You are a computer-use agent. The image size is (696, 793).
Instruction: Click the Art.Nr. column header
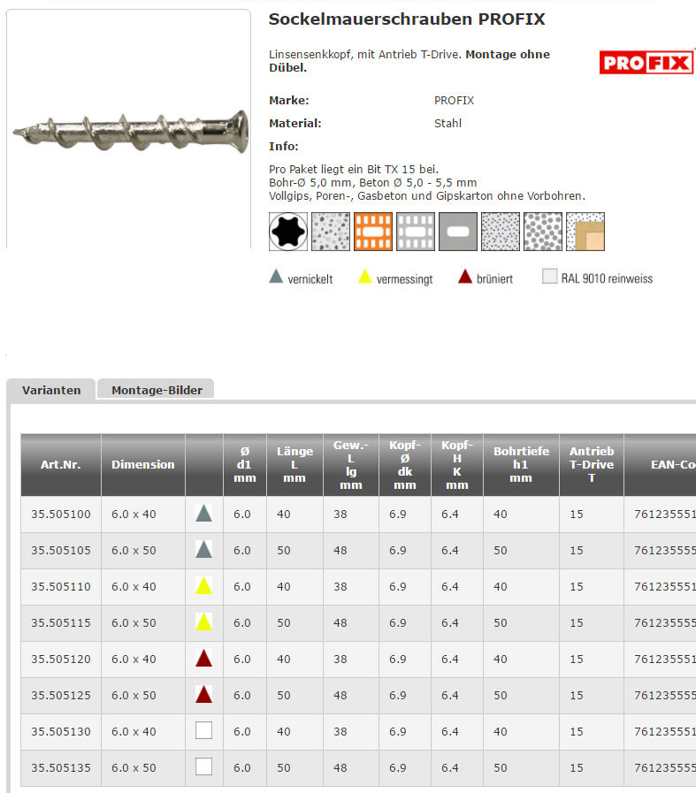click(x=61, y=464)
